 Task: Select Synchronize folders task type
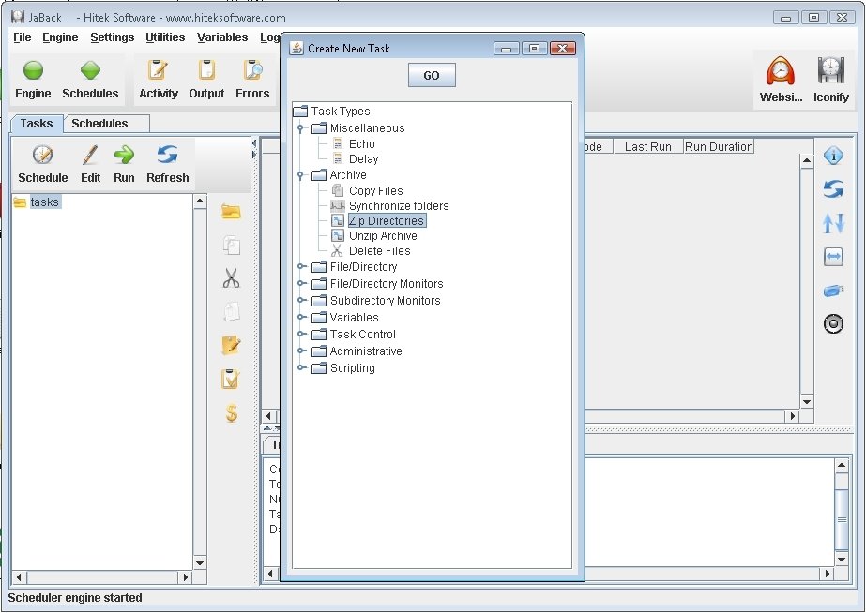point(399,206)
